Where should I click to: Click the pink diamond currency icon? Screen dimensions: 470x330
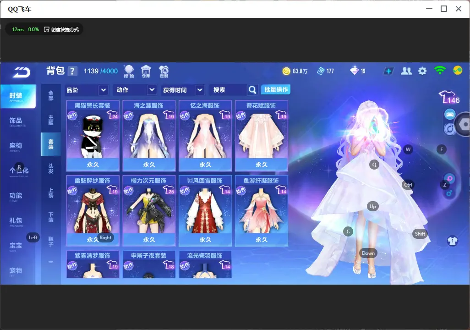pos(354,71)
